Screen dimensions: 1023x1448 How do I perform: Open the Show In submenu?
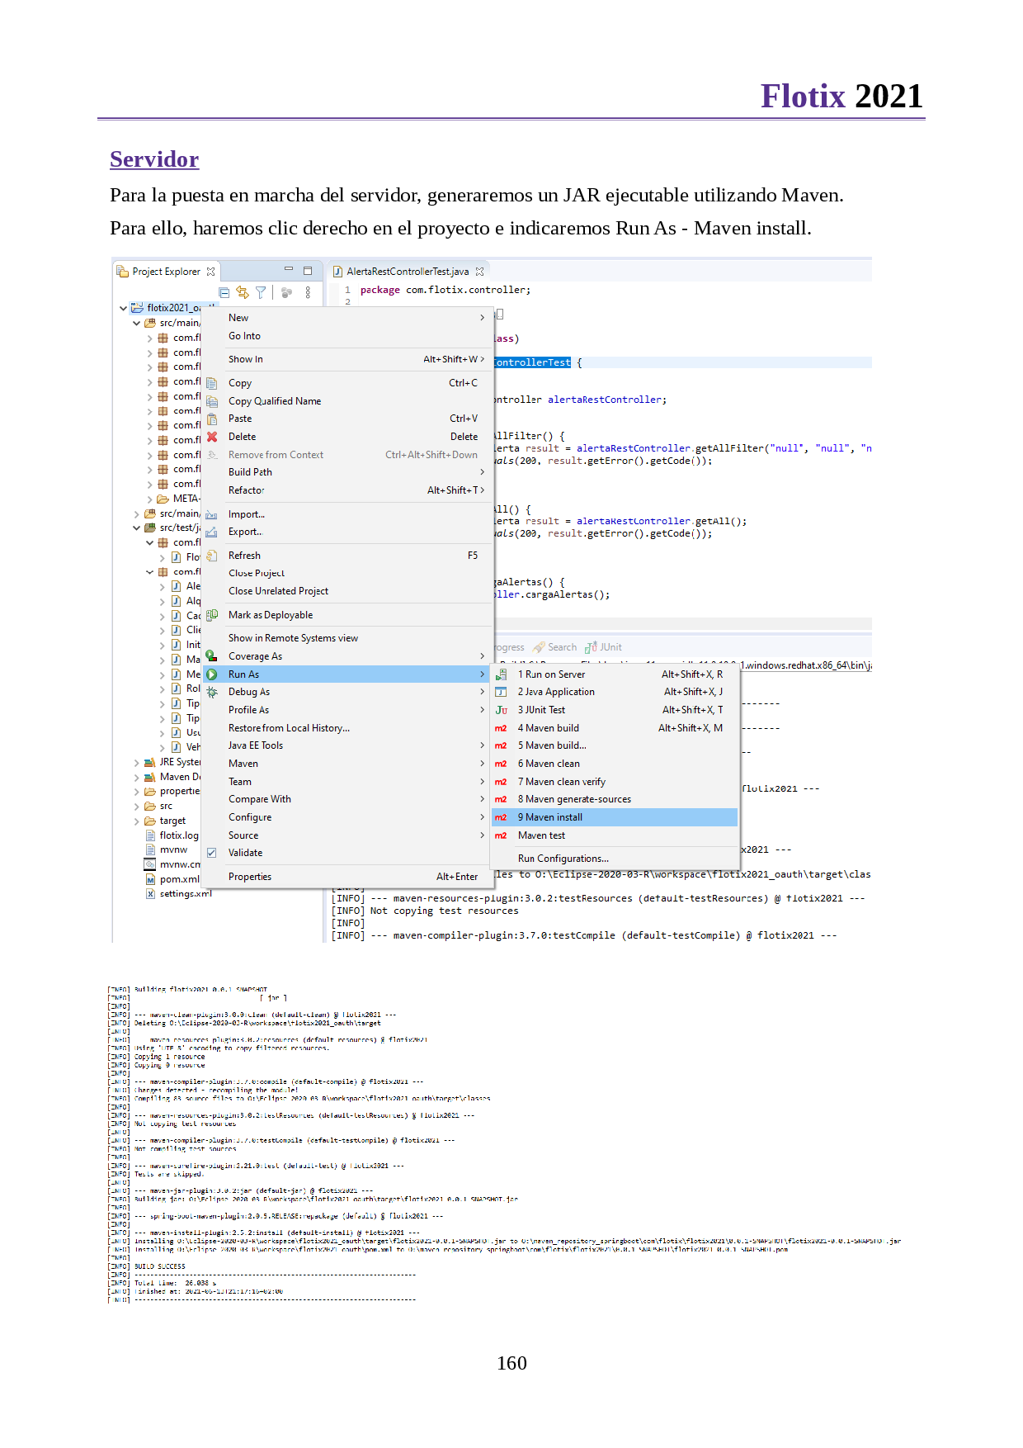[348, 359]
